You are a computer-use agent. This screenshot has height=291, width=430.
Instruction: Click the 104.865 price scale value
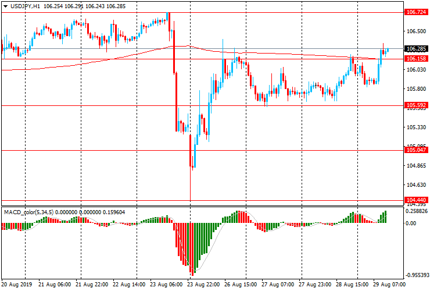click(x=416, y=166)
